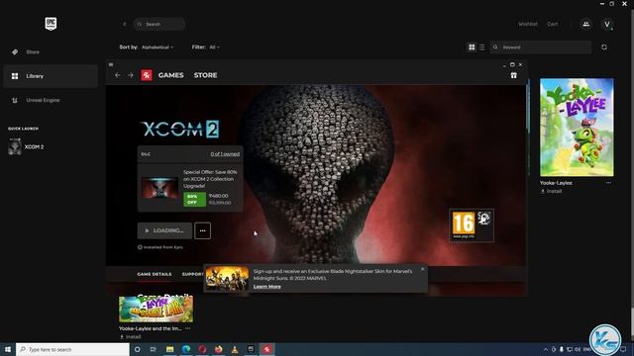Launch XCOM 2 from Quick Launch
Screen dimensions: 634x356
pos(27,147)
